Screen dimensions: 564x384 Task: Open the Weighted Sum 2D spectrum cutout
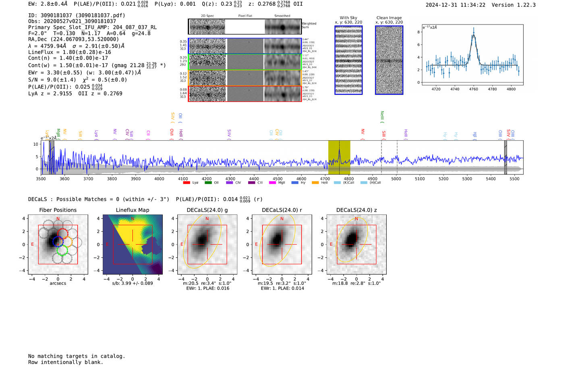pyautogui.click(x=207, y=27)
